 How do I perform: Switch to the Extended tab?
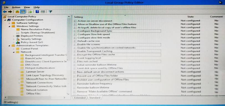(80, 98)
